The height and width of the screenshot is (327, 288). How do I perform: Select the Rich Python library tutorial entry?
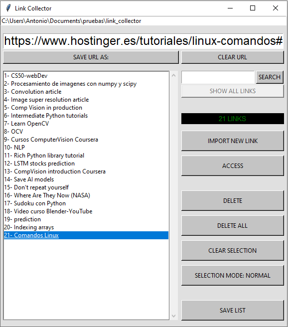click(86, 156)
